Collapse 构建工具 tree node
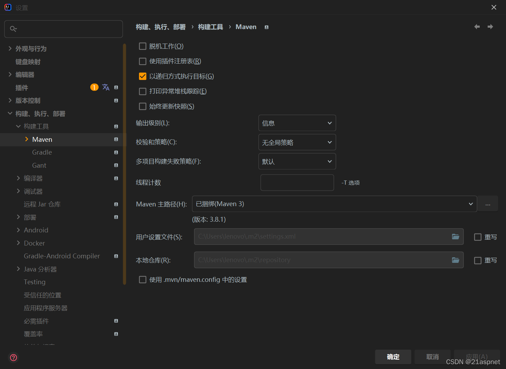 pos(18,126)
